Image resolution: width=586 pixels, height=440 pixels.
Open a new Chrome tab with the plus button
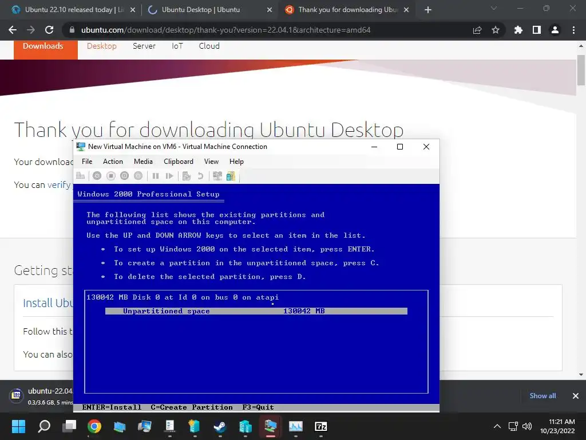click(x=428, y=10)
